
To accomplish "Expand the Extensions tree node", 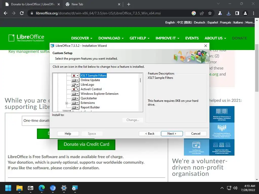I will pos(67,103).
